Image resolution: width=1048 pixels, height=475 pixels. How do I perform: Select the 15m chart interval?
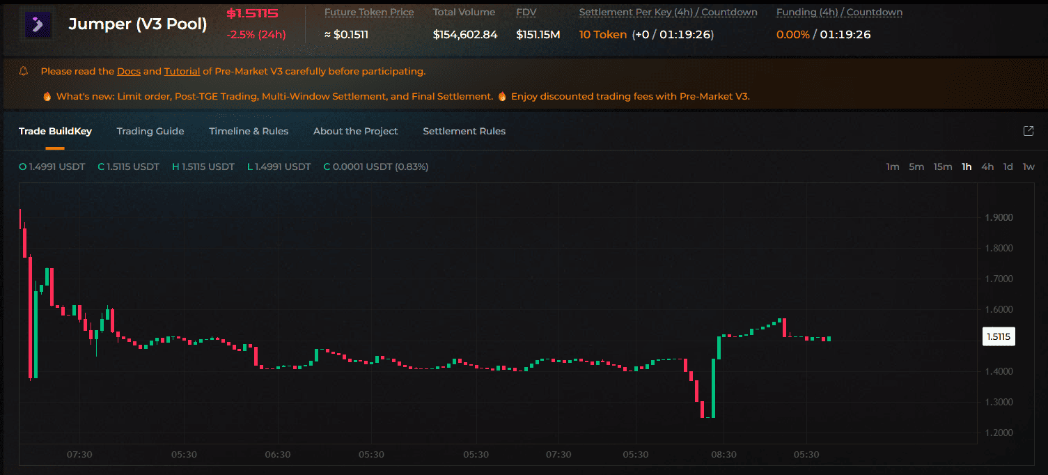pyautogui.click(x=943, y=166)
